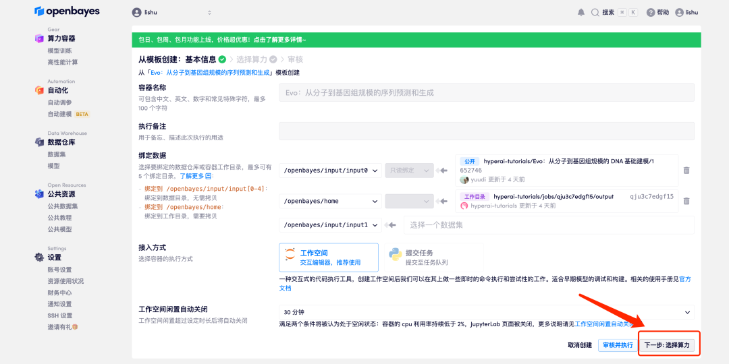The width and height of the screenshot is (729, 364).
Task: Click 下一步: 选择算力 button
Action: coord(667,344)
